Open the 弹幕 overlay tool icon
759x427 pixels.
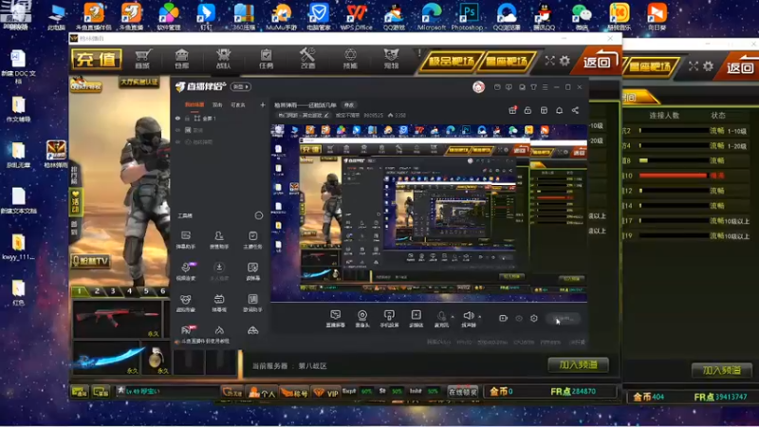(x=219, y=303)
